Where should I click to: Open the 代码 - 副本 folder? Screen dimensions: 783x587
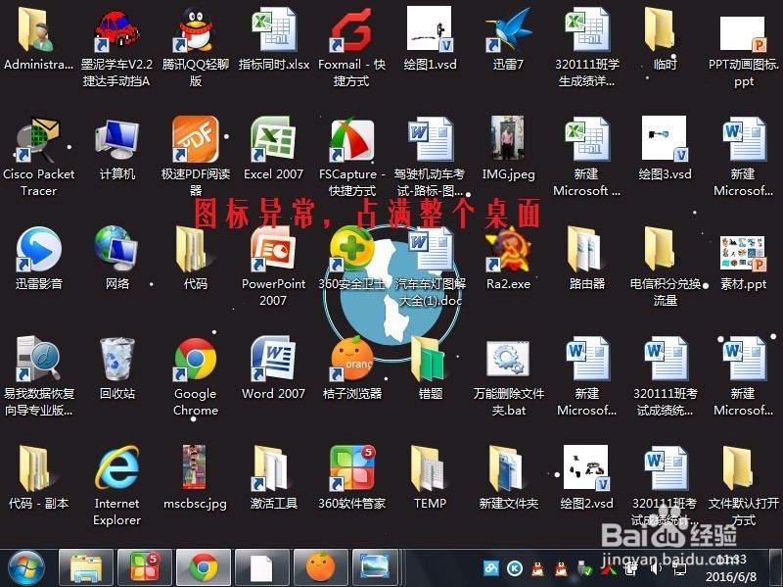pyautogui.click(x=37, y=469)
